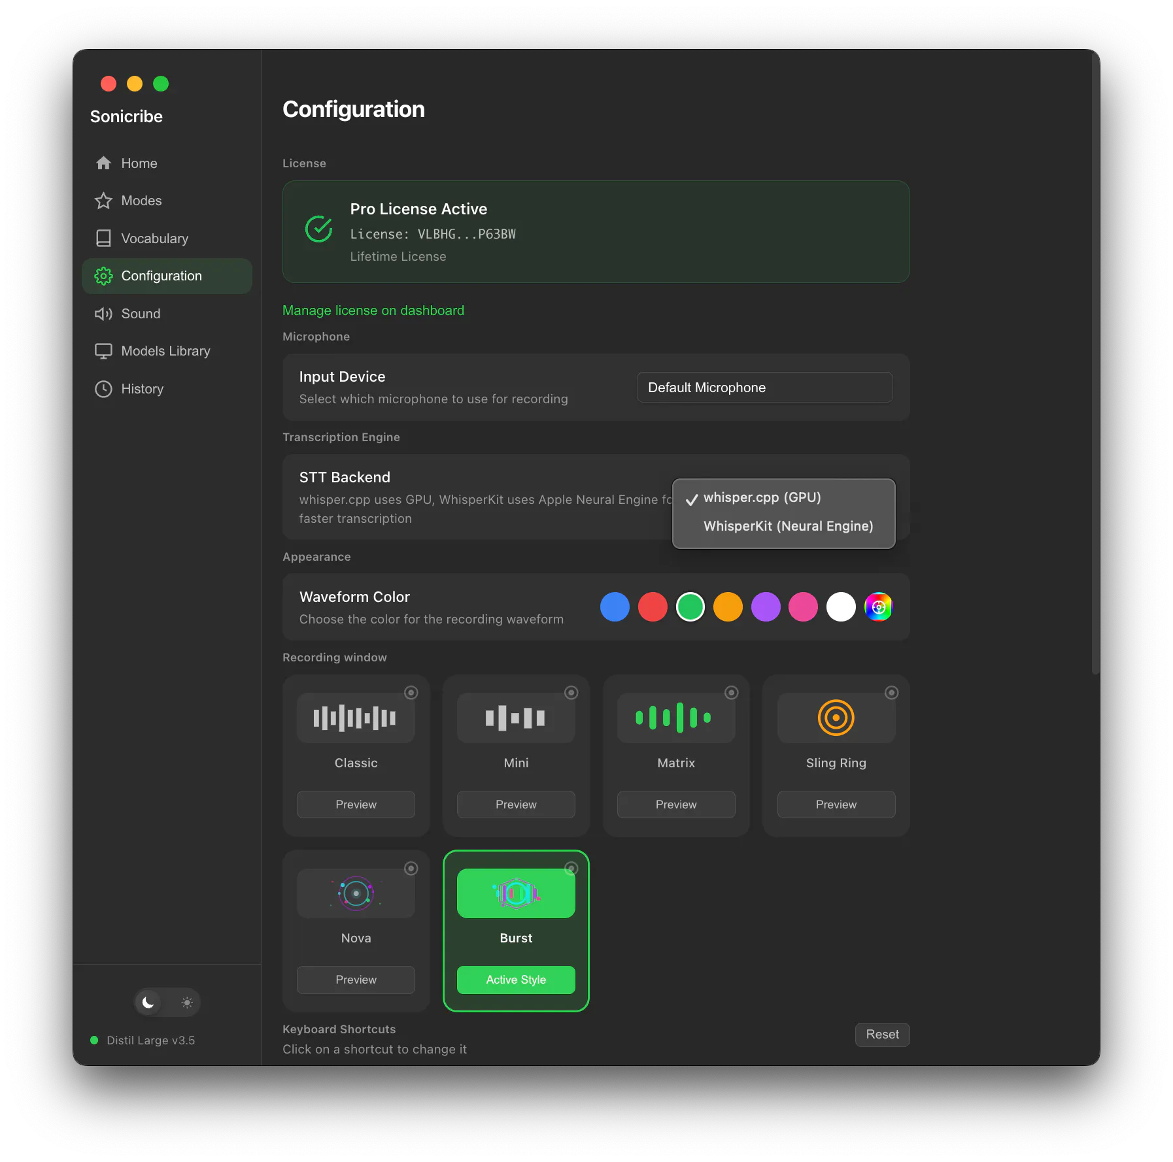The height and width of the screenshot is (1162, 1173).
Task: Open the Manage license on dashboard link
Action: [373, 310]
